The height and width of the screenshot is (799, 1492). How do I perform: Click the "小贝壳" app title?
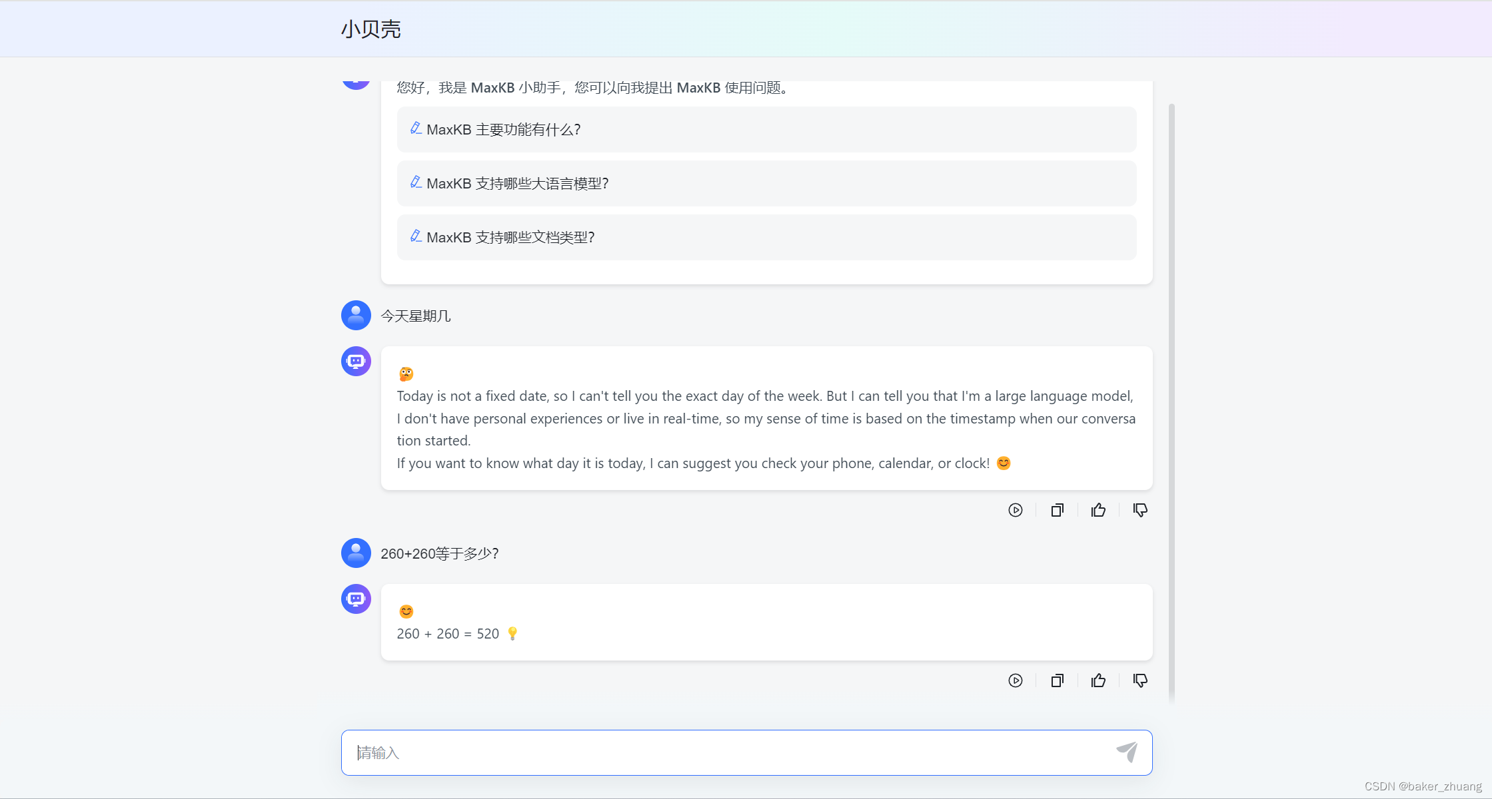click(371, 29)
